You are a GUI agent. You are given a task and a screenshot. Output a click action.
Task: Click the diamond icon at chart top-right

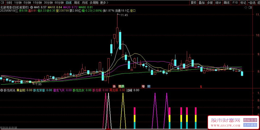tap(246, 8)
